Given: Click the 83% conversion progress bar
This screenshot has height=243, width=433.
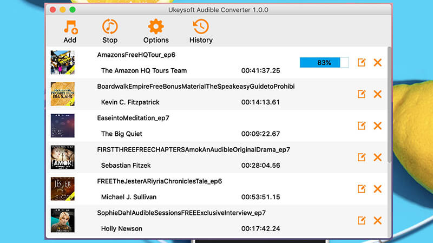Looking at the screenshot, I should point(324,62).
